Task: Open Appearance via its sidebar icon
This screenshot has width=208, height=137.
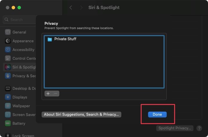Action: point(8,41)
